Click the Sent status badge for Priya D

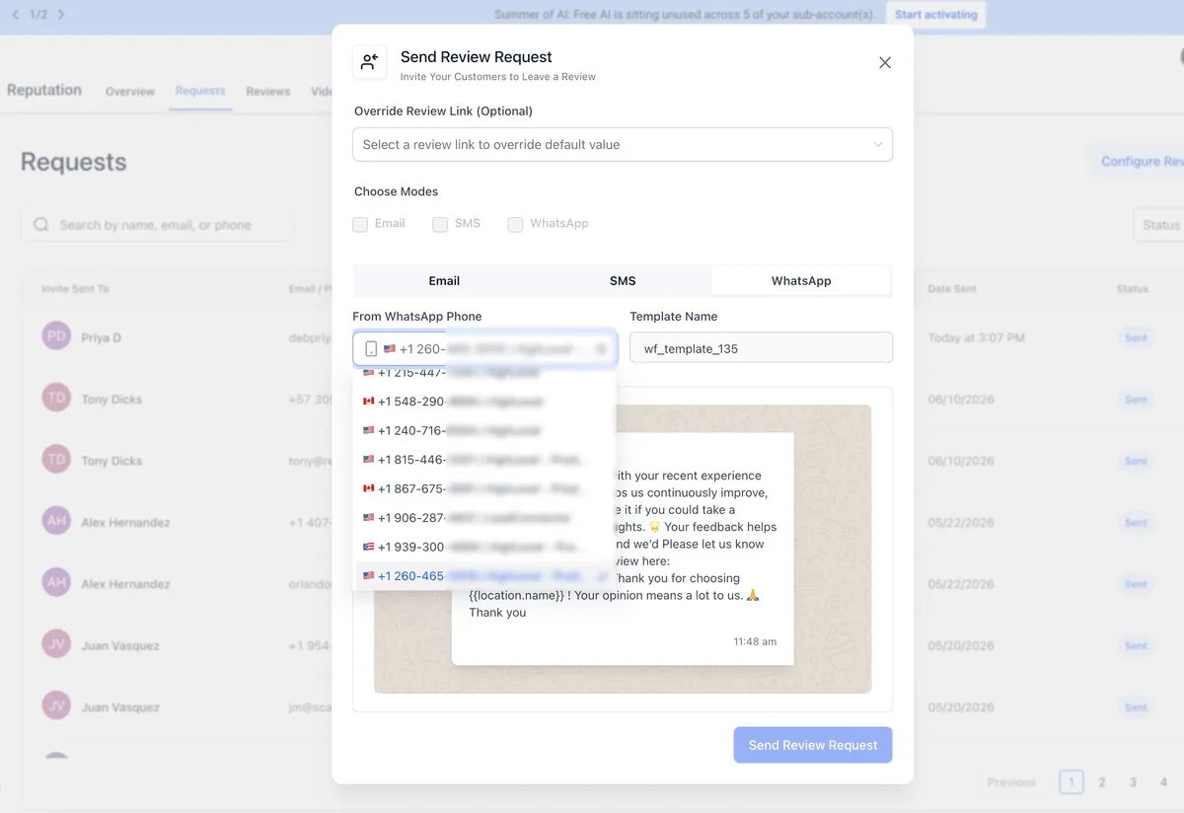click(x=1136, y=337)
